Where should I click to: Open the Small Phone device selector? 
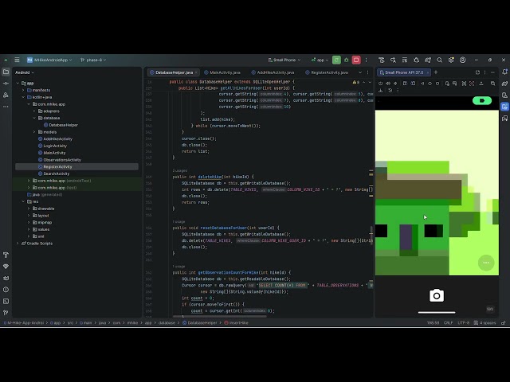click(284, 60)
